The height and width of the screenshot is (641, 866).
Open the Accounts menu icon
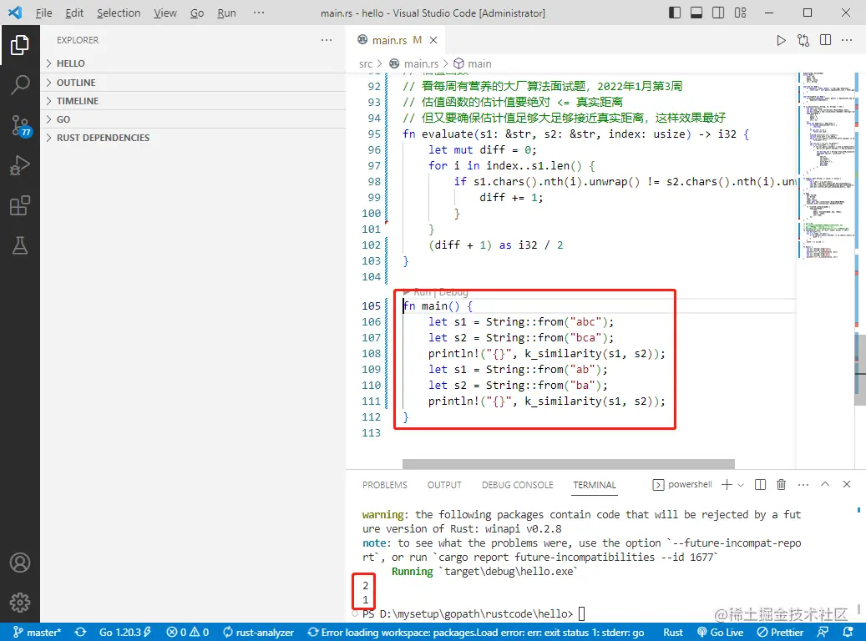pos(20,563)
